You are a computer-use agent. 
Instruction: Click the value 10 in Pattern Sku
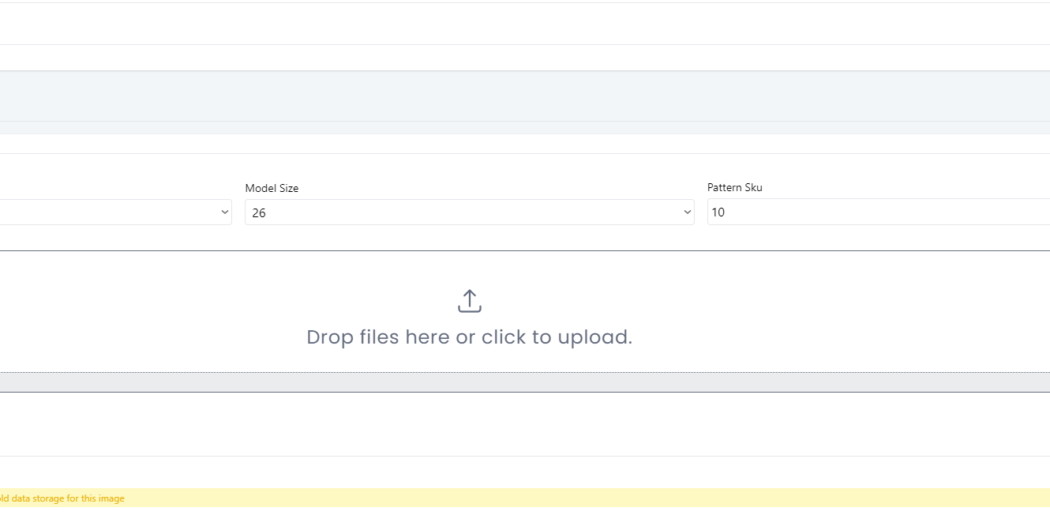click(718, 212)
